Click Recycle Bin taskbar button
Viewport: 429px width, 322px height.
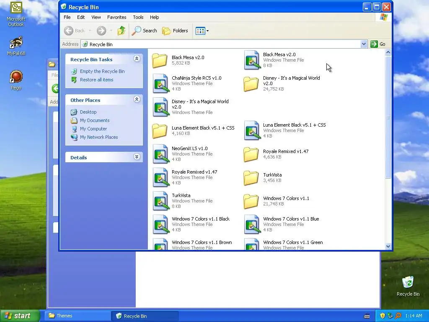[x=145, y=316]
